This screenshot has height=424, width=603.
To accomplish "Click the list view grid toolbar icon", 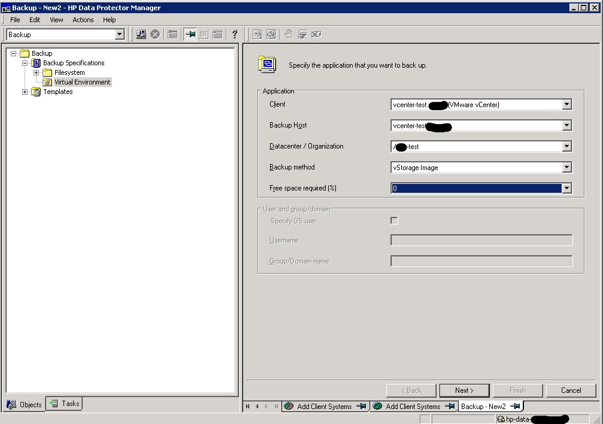I will coord(204,35).
